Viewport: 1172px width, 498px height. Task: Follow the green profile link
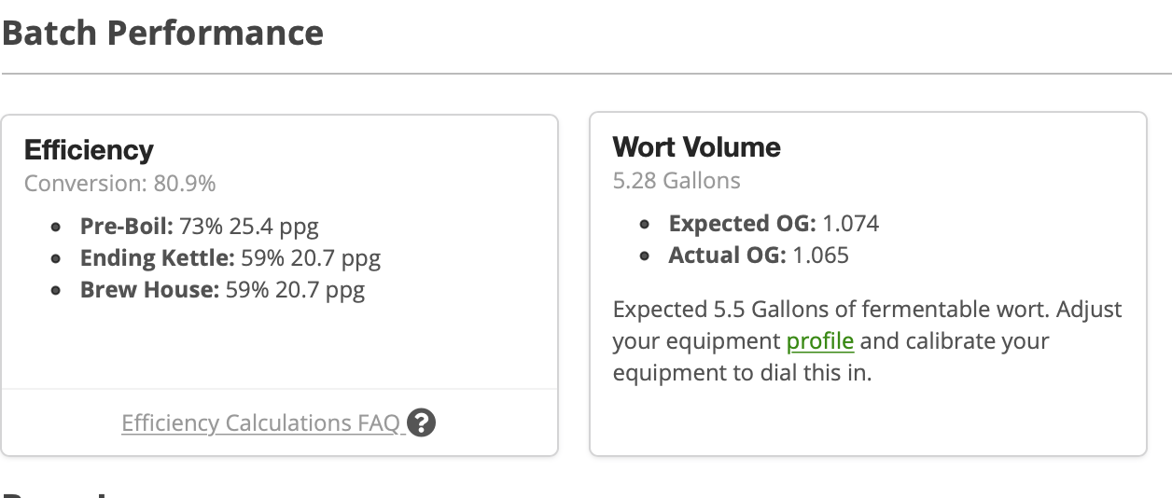[x=820, y=341]
